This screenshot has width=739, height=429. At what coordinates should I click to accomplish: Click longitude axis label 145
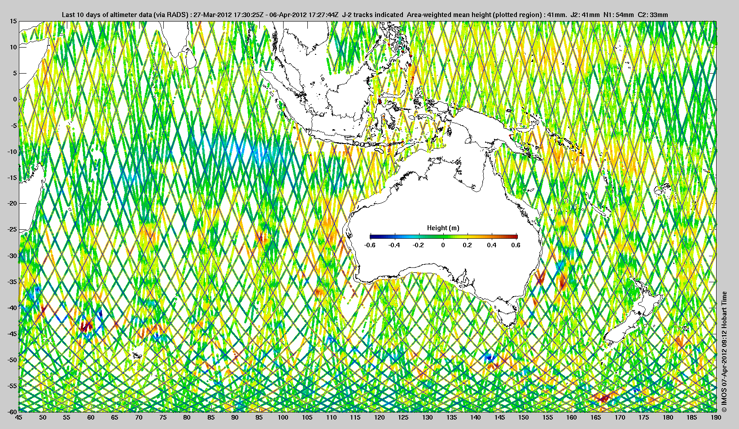click(499, 417)
